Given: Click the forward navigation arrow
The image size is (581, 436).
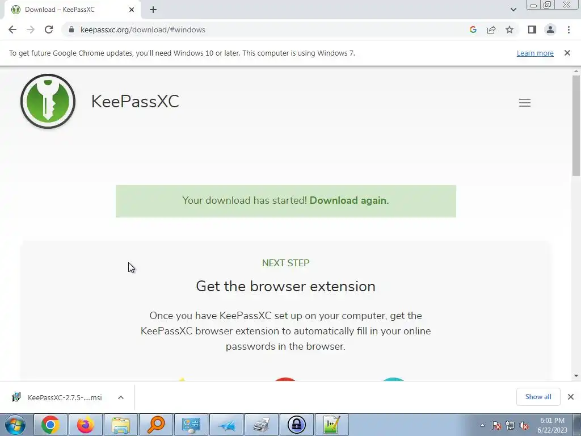Looking at the screenshot, I should click(31, 30).
